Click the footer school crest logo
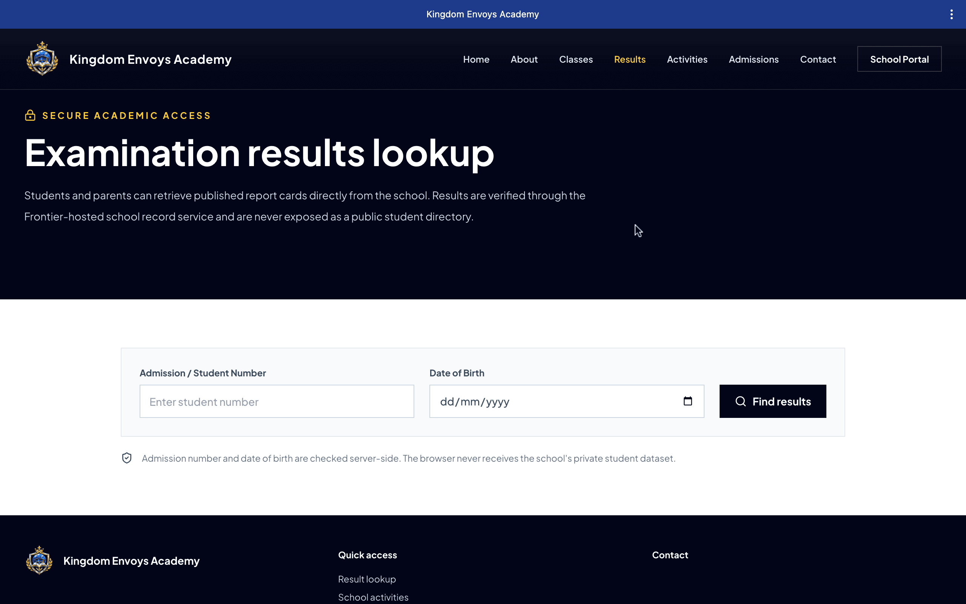 [39, 561]
